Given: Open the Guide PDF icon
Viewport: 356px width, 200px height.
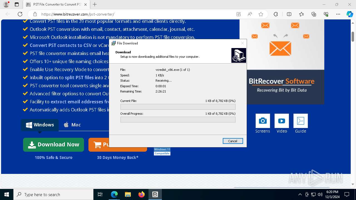Looking at the screenshot, I should 300,121.
